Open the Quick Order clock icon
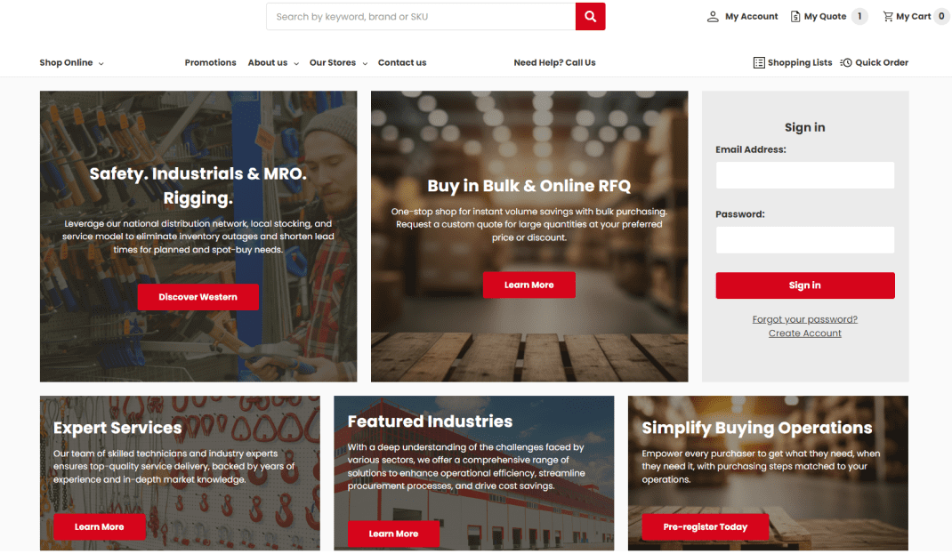Image resolution: width=952 pixels, height=554 pixels. (x=846, y=62)
